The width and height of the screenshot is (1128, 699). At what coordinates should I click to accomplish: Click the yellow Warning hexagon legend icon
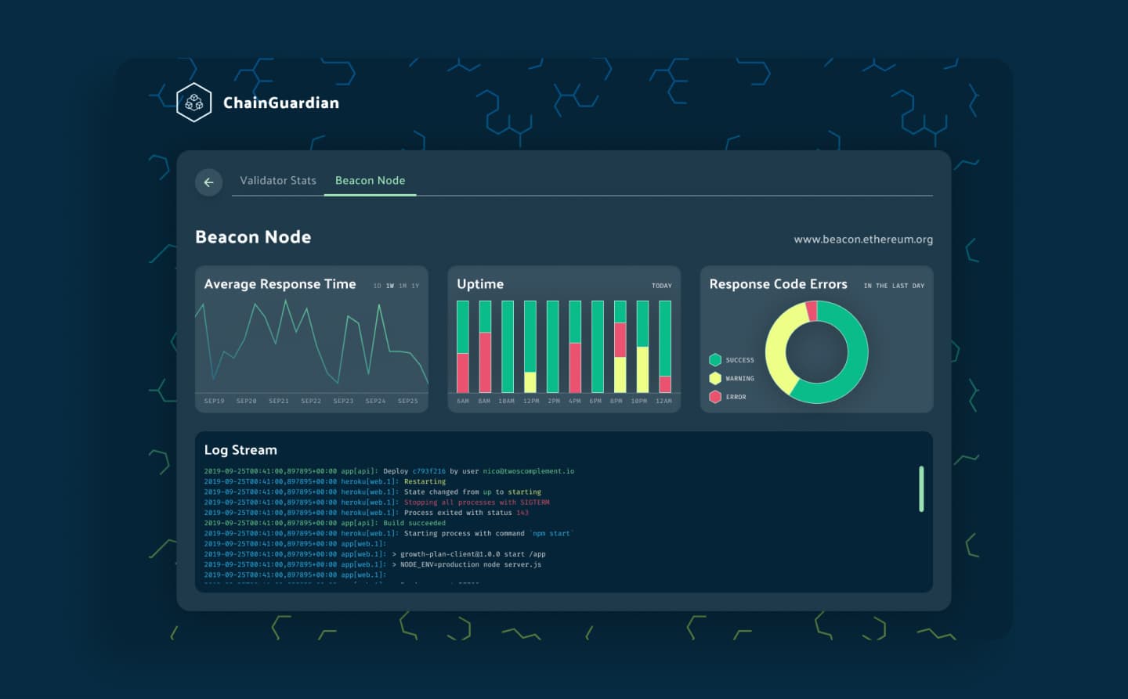[715, 378]
